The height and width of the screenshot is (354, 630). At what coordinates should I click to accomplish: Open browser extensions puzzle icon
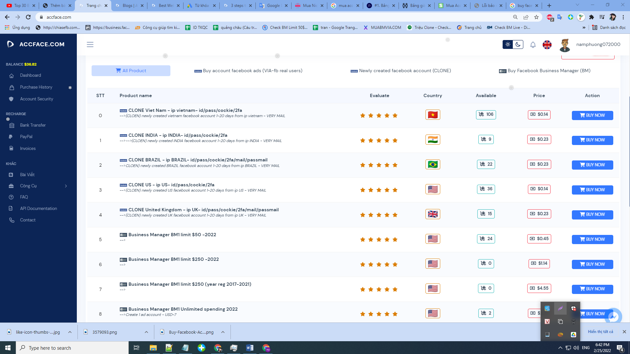pos(592,17)
